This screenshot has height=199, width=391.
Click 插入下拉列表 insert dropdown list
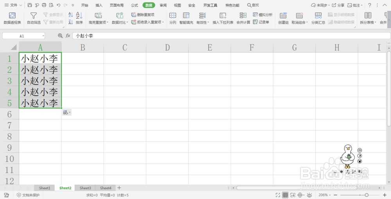pos(223,18)
